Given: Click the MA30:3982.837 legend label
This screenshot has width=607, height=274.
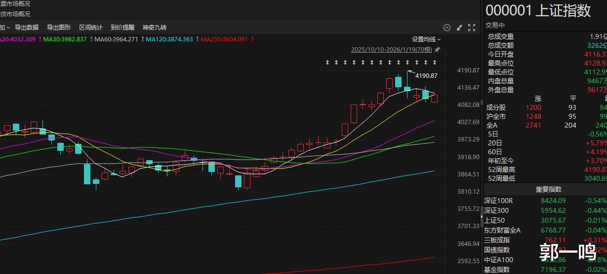Looking at the screenshot, I should (65, 39).
